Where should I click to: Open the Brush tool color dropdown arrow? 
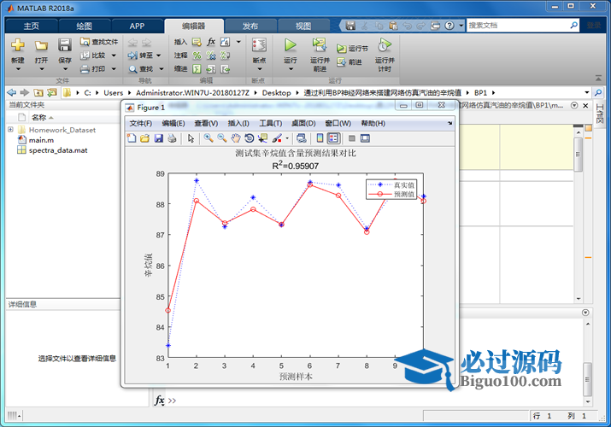(288, 137)
